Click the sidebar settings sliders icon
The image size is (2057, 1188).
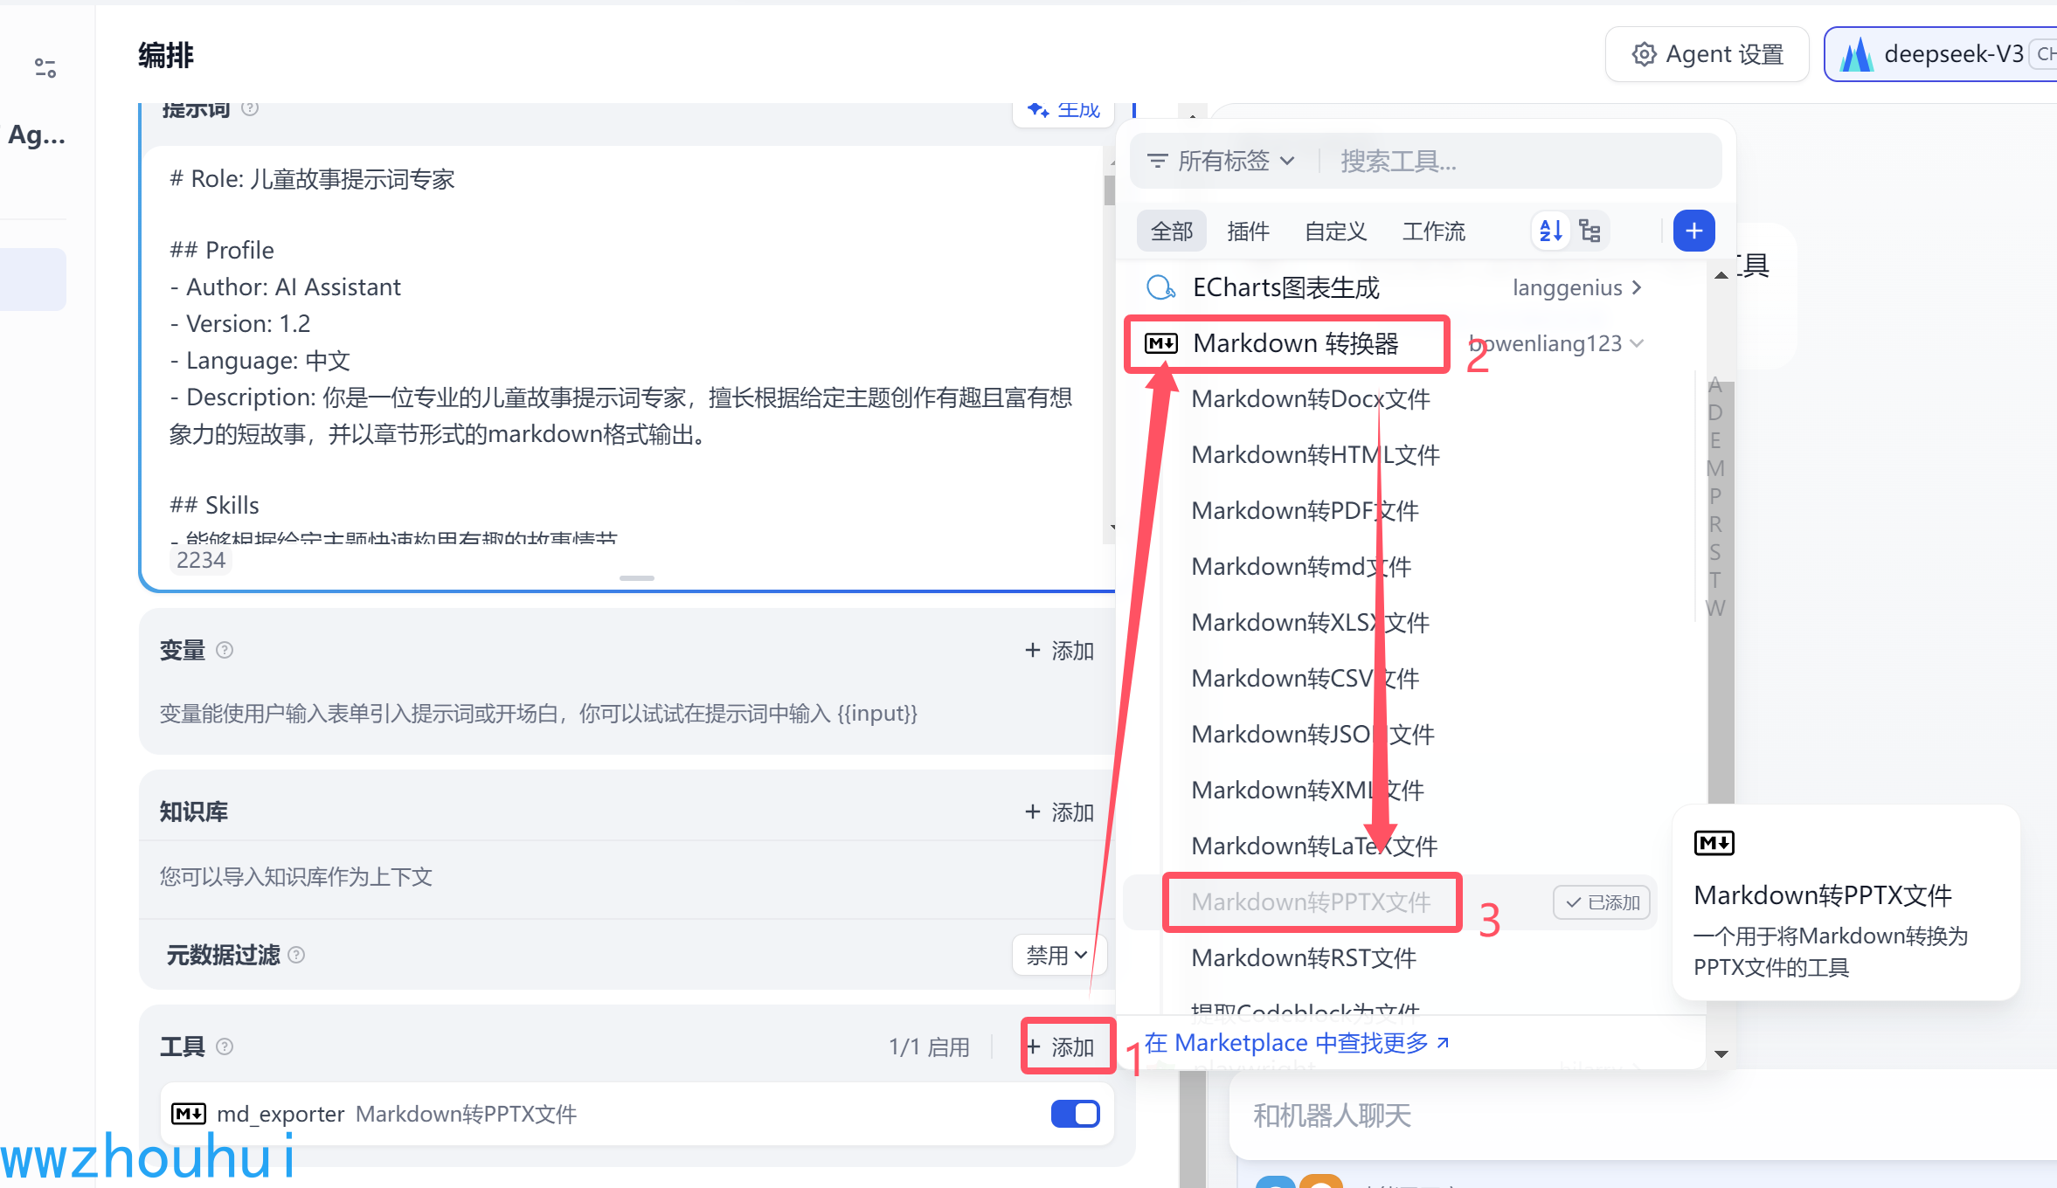pos(45,68)
